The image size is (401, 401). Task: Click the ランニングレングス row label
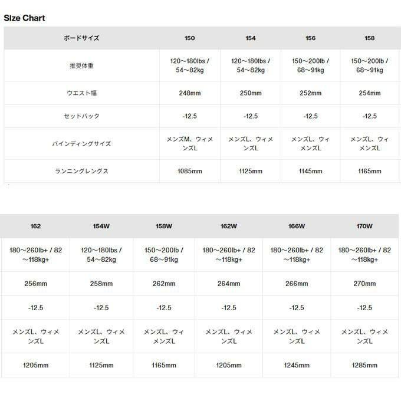[x=81, y=172]
